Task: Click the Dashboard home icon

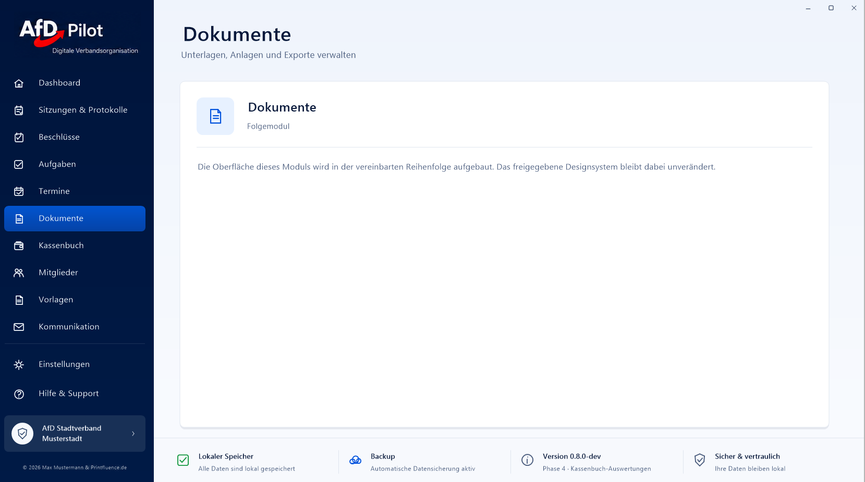Action: (x=19, y=83)
